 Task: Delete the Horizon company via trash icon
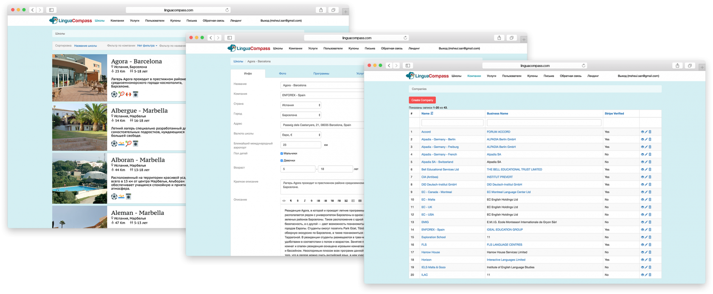(650, 260)
